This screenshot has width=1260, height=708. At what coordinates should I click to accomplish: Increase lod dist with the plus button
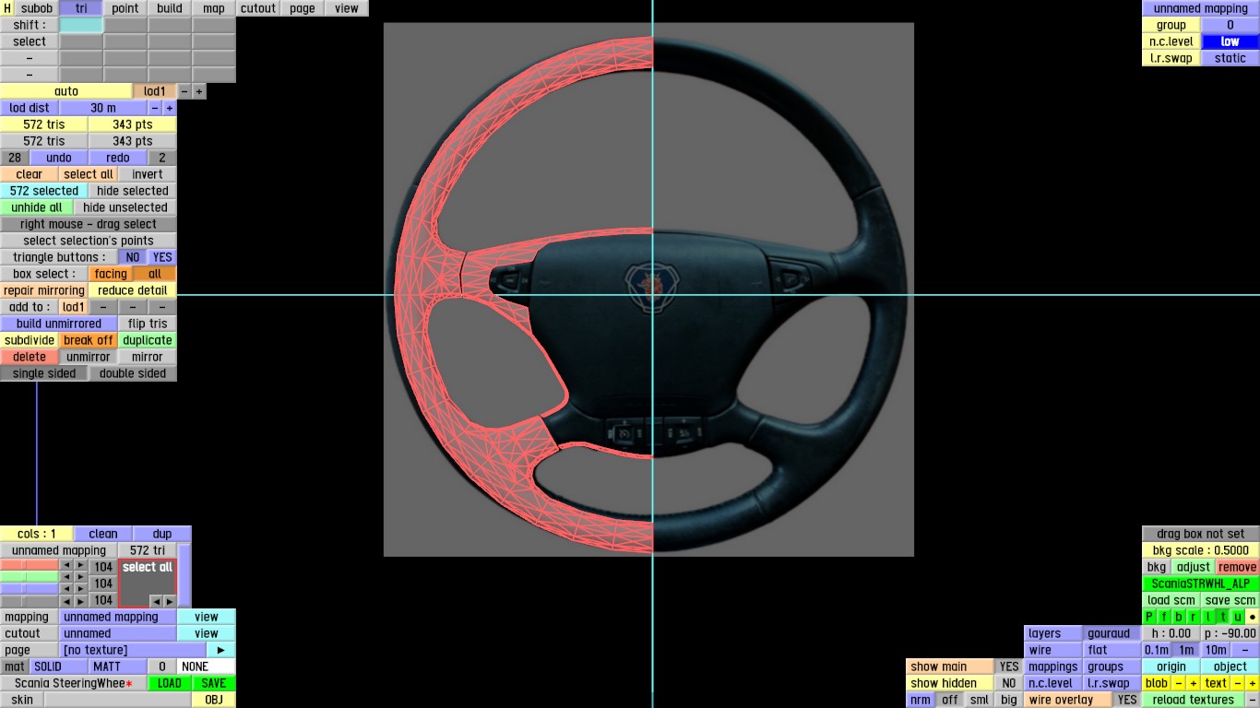coord(170,108)
